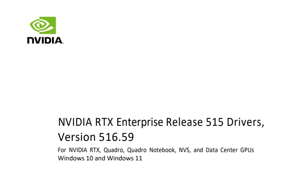Click "Windows 11" in the last line
Screen dimensions: 300x172
coord(125,158)
